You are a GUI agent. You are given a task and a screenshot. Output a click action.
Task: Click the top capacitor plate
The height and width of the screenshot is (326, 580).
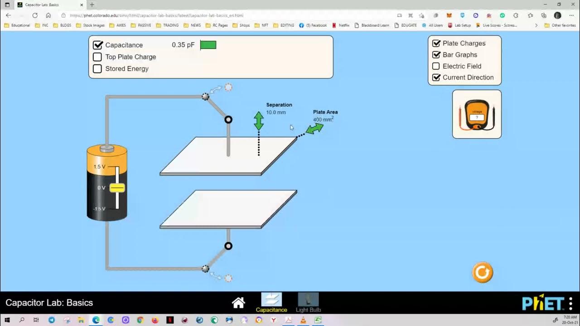click(228, 156)
